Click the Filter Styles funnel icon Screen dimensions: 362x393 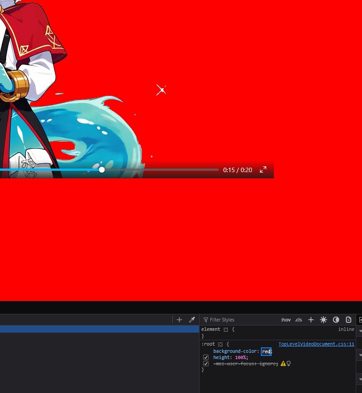pos(206,320)
